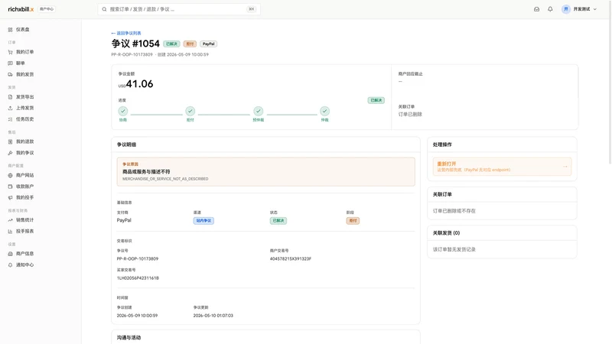612x344 pixels.
Task: Click the 返回争议列表 back link
Action: pos(126,33)
